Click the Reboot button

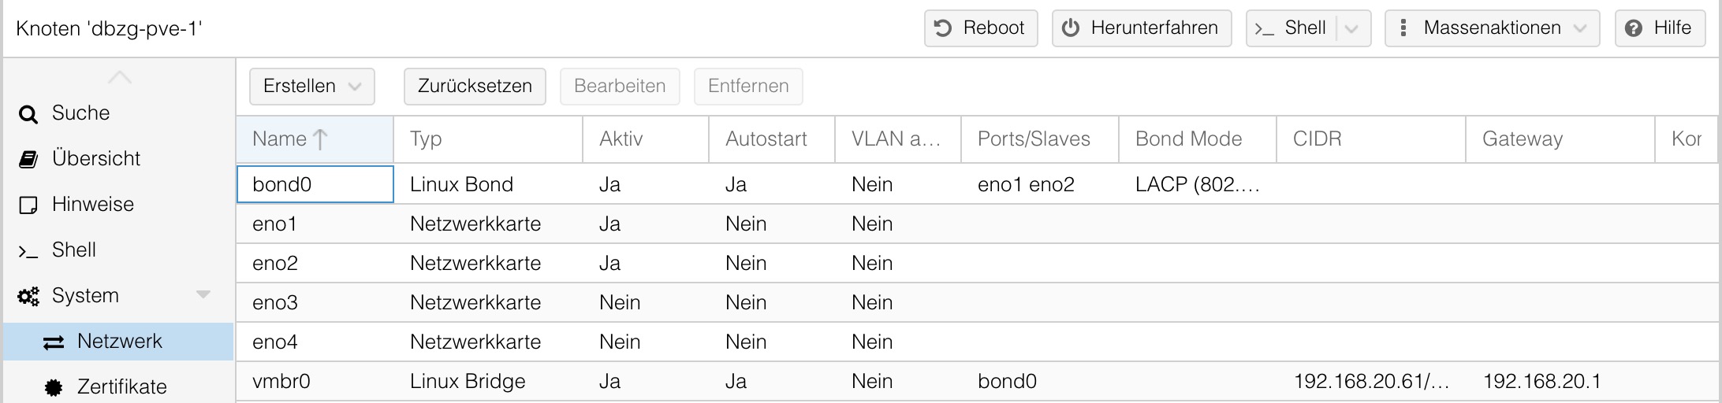981,28
